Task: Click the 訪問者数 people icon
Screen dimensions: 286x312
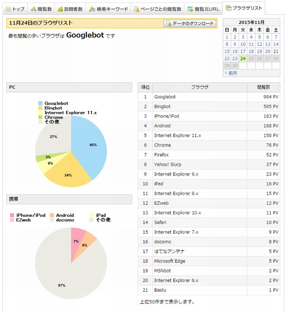Action: (x=60, y=9)
